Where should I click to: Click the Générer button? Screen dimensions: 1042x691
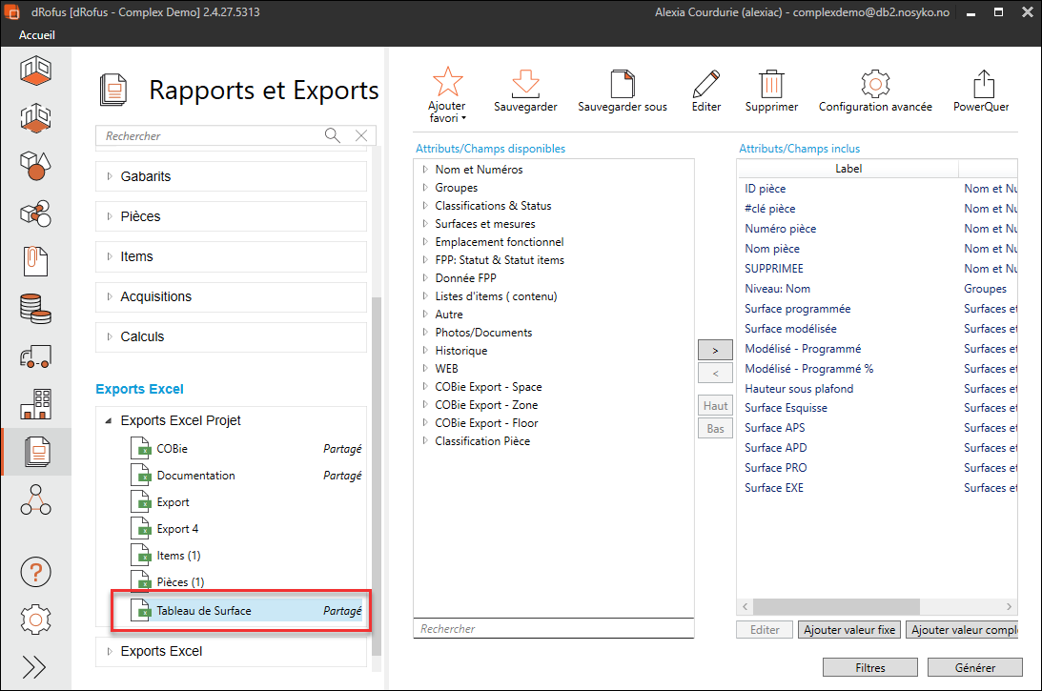(x=974, y=667)
